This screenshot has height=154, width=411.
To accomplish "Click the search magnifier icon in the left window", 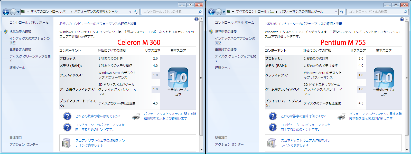I will tap(200, 12).
